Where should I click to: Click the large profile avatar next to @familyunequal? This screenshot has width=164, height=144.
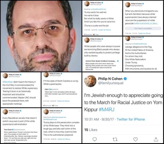(90, 81)
